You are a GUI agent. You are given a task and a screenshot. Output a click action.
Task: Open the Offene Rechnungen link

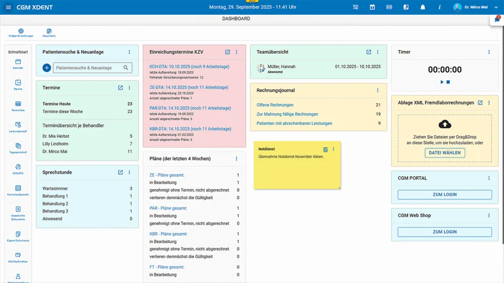[x=275, y=105]
